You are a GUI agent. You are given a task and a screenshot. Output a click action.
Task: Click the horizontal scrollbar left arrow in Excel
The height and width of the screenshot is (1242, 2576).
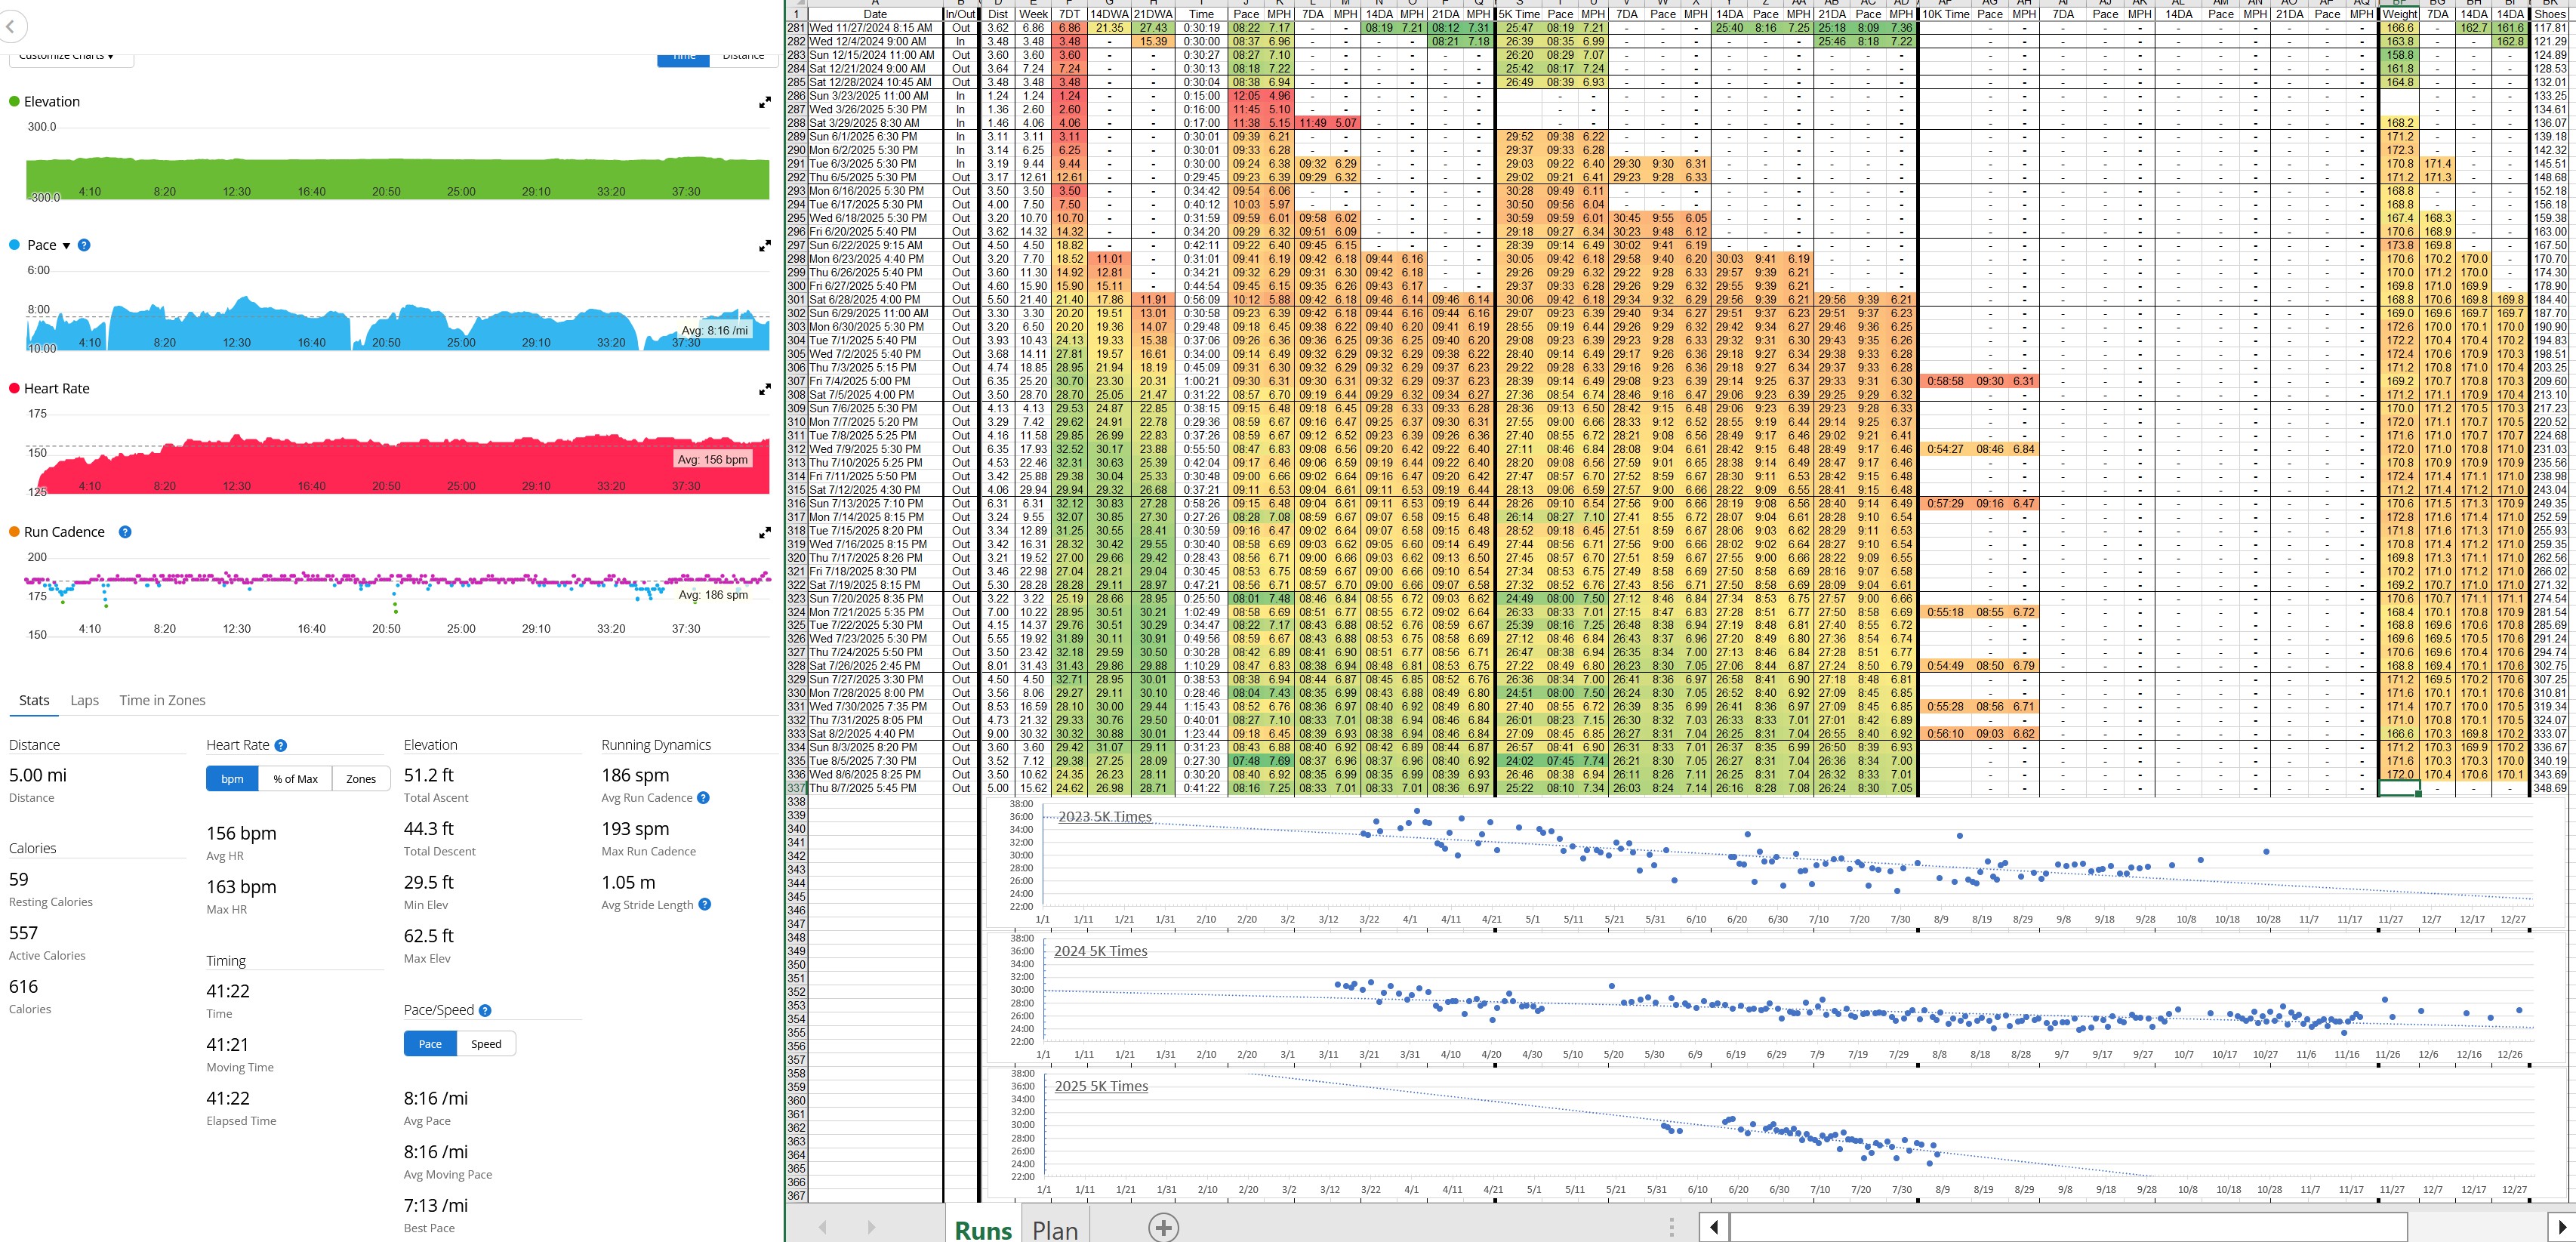[1714, 1227]
